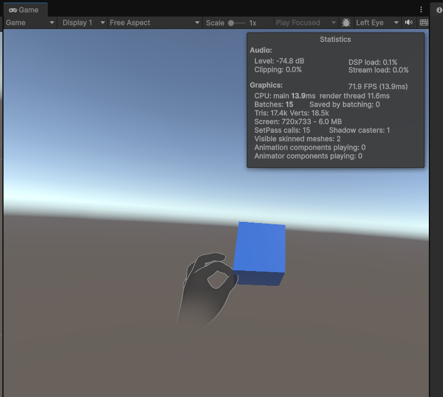443x397 pixels.
Task: Open the Game view mode dropdown
Action: point(30,22)
